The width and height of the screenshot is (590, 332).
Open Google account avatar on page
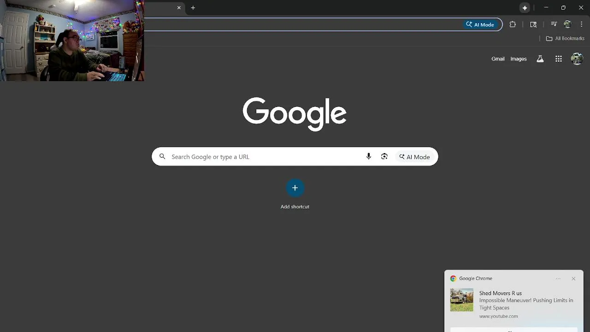[x=577, y=59]
